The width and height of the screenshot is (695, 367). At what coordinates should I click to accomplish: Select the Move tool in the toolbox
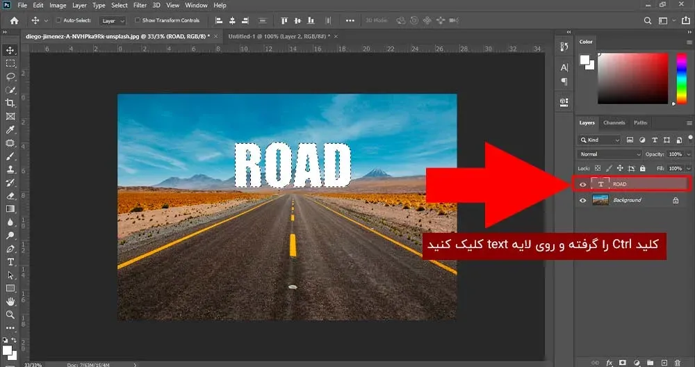click(10, 50)
